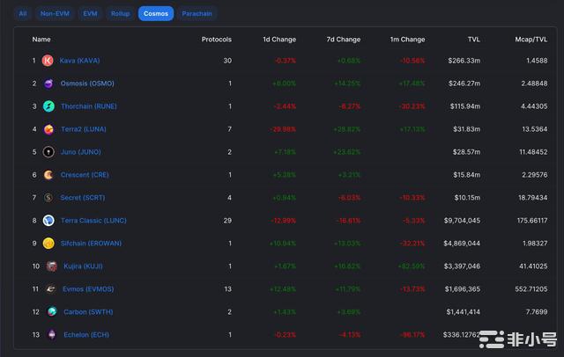Image resolution: width=564 pixels, height=357 pixels.
Task: Click the Kava chain logo icon
Action: click(48, 61)
